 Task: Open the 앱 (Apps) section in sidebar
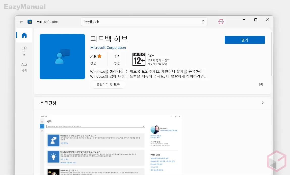[24, 51]
